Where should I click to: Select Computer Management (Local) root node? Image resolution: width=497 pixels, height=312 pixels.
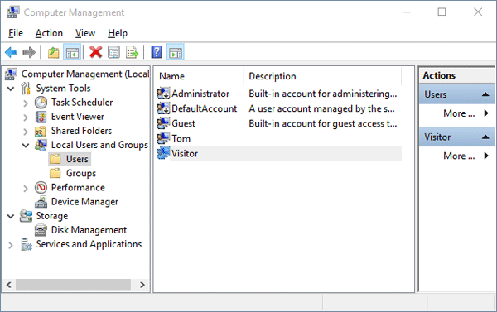[x=85, y=74]
